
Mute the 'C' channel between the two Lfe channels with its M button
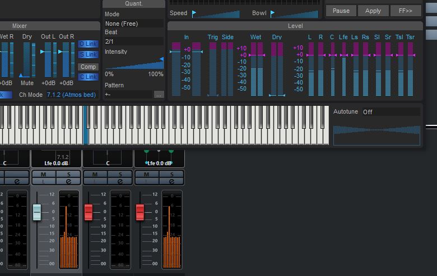[95, 174]
